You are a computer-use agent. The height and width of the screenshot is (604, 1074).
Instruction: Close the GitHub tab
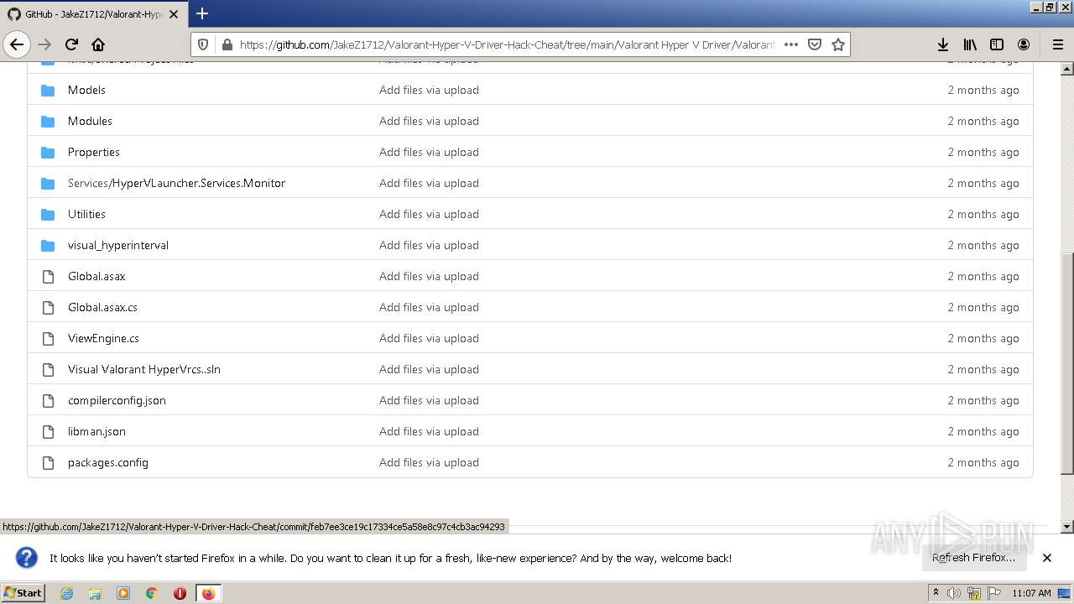(174, 14)
